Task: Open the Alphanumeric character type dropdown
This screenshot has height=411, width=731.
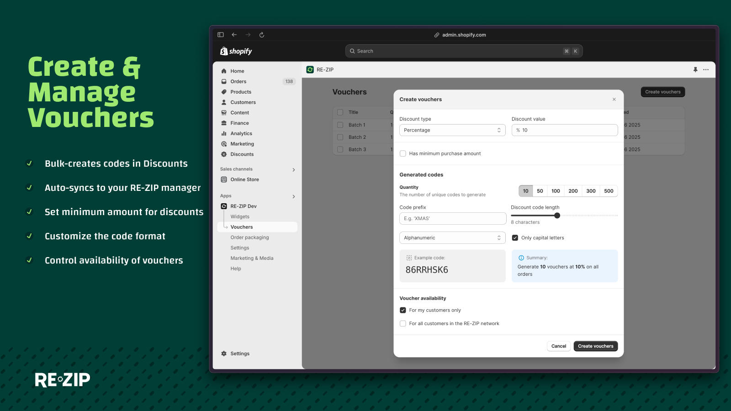Action: [x=452, y=237]
